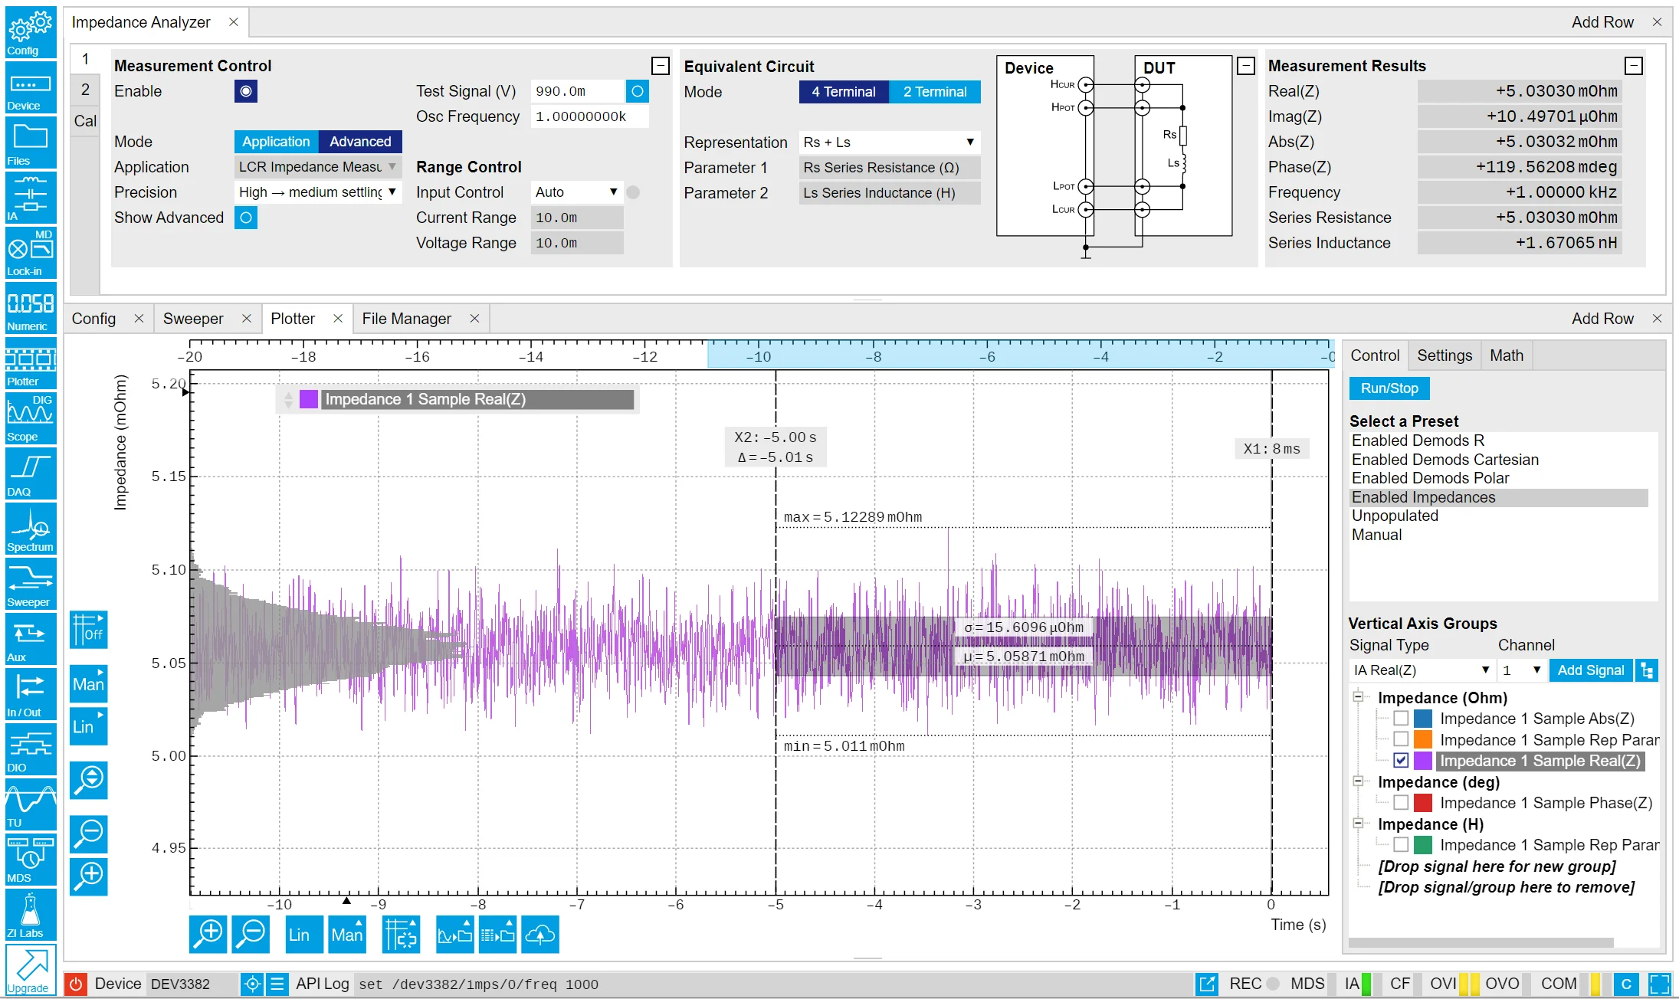This screenshot has height=999, width=1679.
Task: Click the power icon next to Device
Action: [76, 984]
